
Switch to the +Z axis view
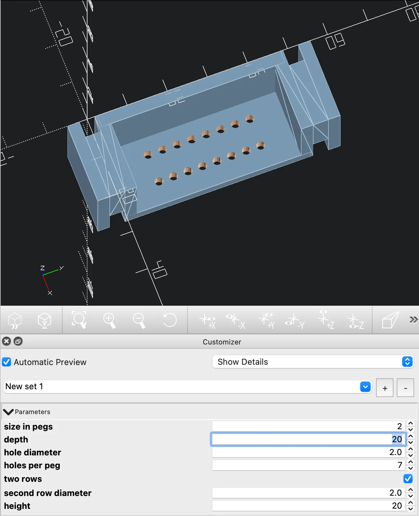click(325, 320)
